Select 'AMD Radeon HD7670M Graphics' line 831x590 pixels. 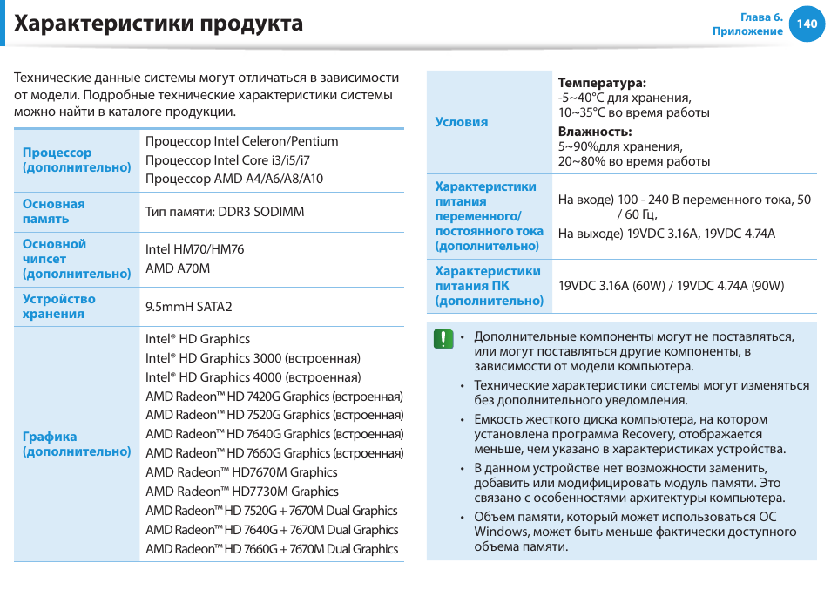(241, 472)
